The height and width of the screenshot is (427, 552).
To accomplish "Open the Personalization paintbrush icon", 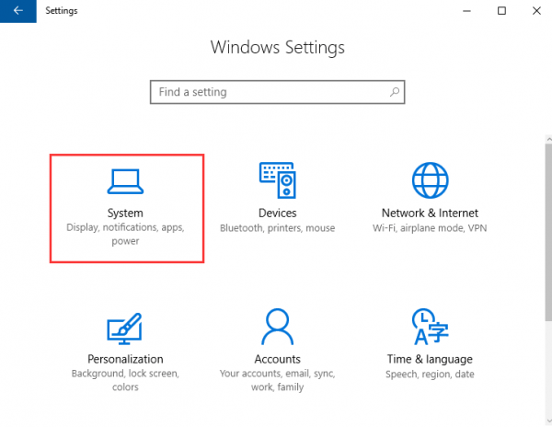I will (124, 329).
